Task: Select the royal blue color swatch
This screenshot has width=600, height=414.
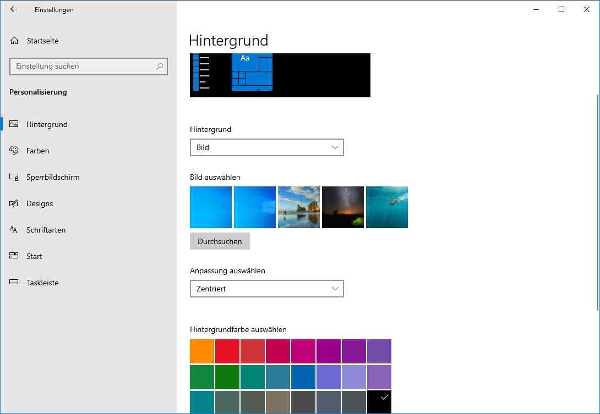Action: click(x=303, y=377)
